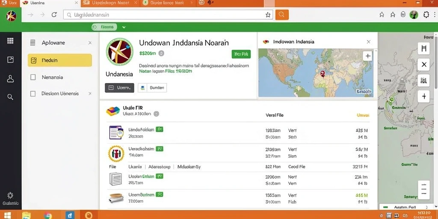
Task: Click the Windows Start button
Action: click(x=7, y=215)
